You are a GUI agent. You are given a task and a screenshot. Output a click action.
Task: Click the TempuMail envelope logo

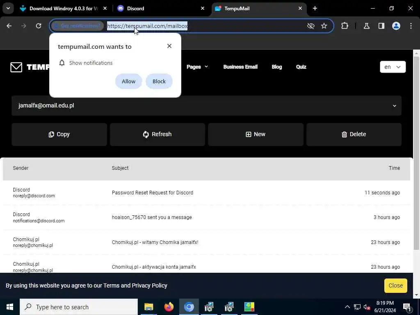pos(16,67)
